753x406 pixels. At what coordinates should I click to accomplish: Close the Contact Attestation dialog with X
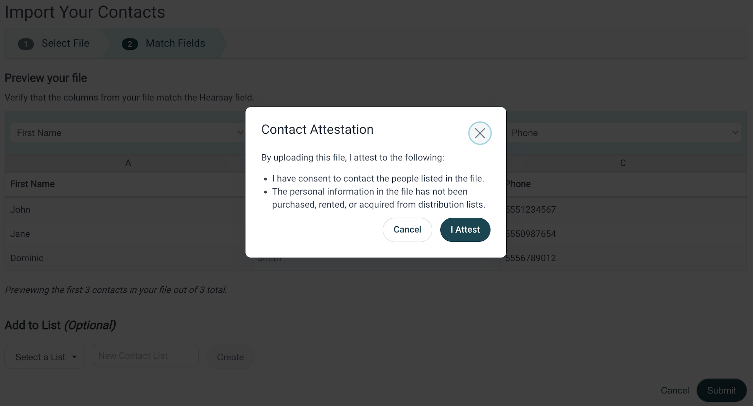coord(480,133)
